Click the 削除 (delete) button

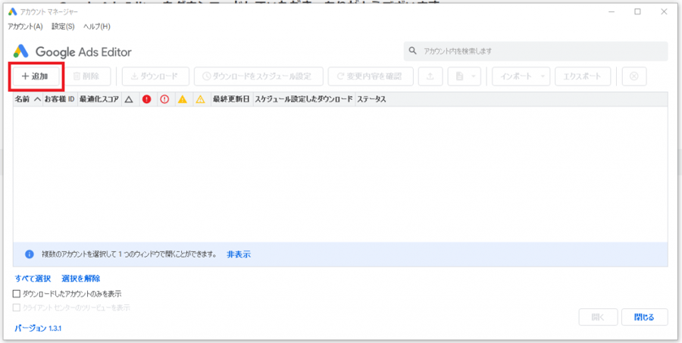pyautogui.click(x=87, y=76)
